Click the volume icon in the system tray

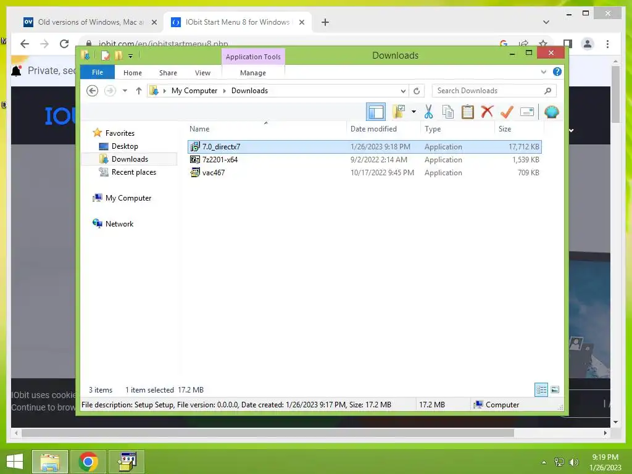(573, 462)
